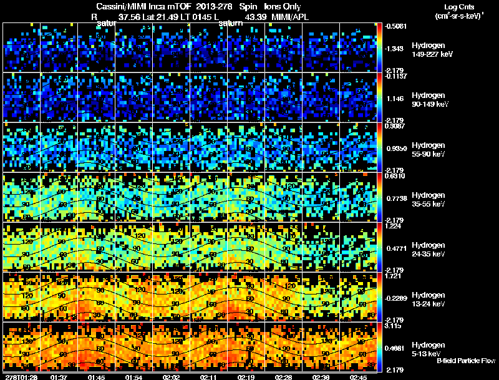Viewport: 499px width, 380px height.
Task: Click the '02:45' time axis label
Action: (x=358, y=377)
